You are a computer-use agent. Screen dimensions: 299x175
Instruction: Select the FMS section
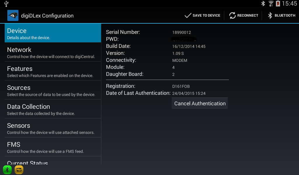tap(53, 147)
